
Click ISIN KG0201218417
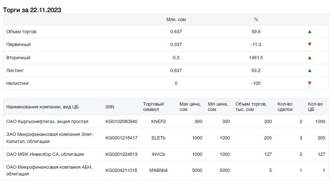pos(121,138)
